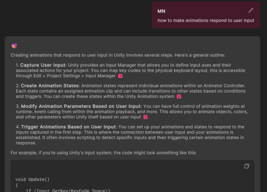Click the Trigger Animations Based on User Input heading
The image size is (267, 192).
[69, 127]
